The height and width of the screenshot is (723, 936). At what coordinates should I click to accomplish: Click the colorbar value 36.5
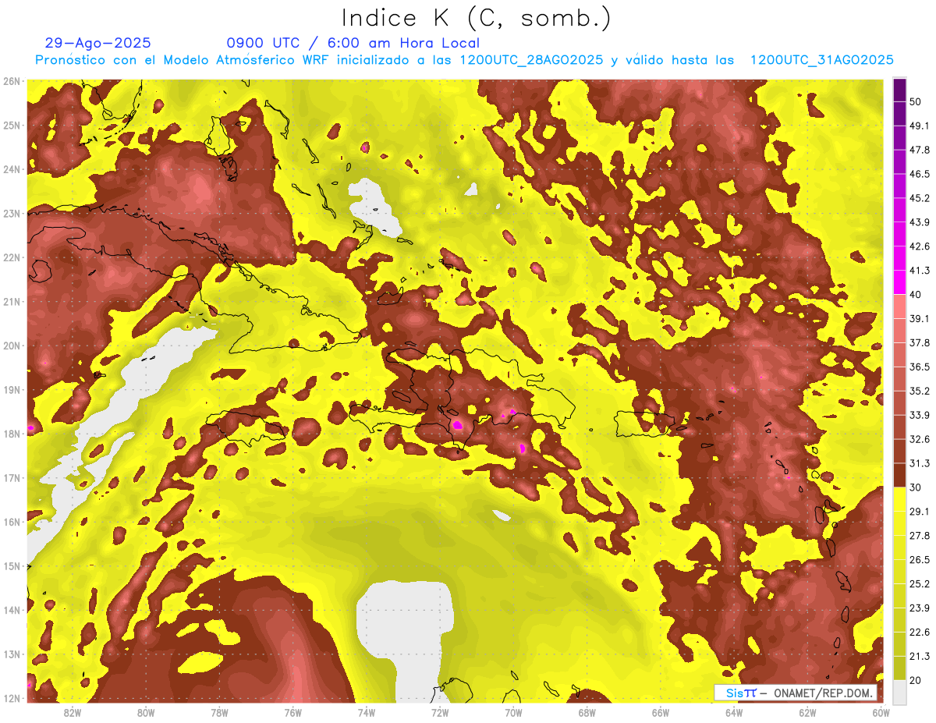coord(919,367)
